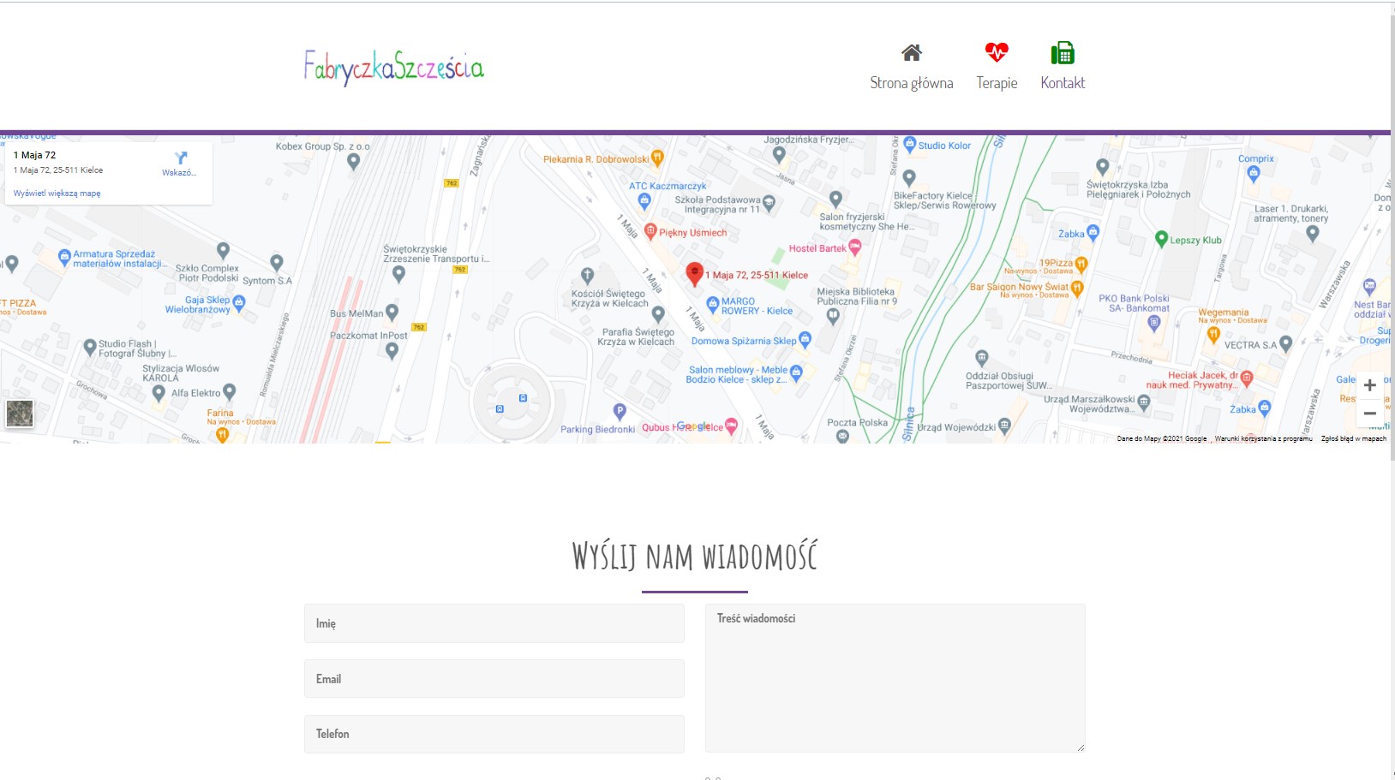Click the Telefon input field
Image resolution: width=1395 pixels, height=780 pixels.
point(494,734)
